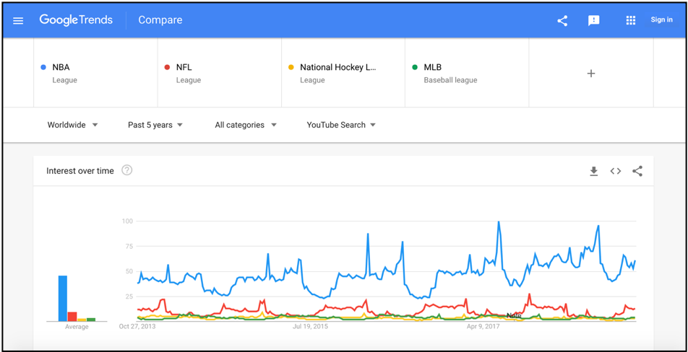Select the NFL search term
This screenshot has height=352, width=688.
pyautogui.click(x=184, y=67)
